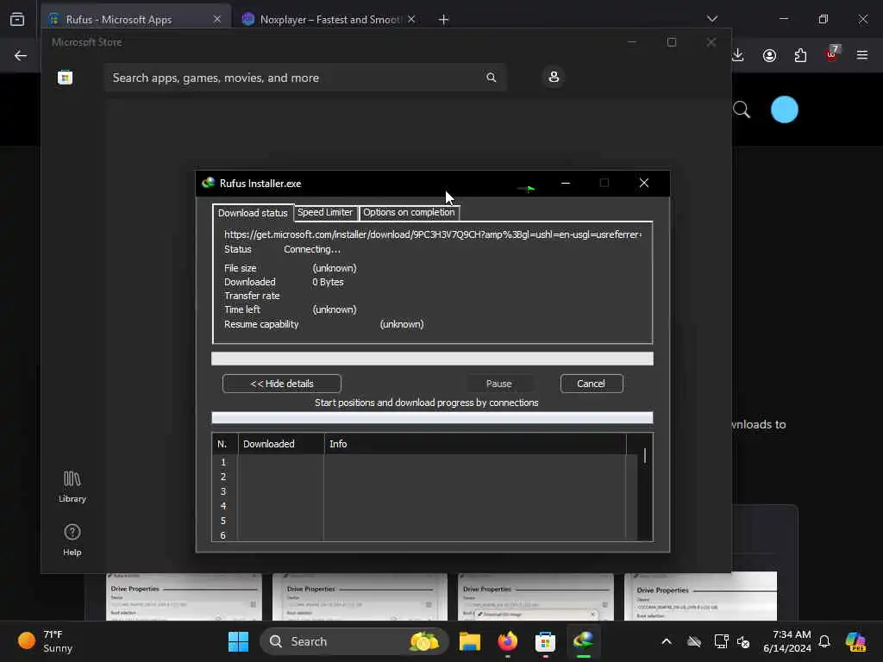
Task: Click the taskbar Search box
Action: (x=354, y=641)
